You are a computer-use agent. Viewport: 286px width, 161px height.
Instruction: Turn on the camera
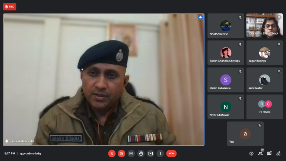click(121, 153)
